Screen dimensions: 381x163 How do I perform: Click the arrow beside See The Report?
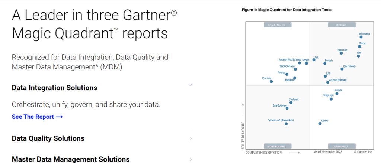coord(60,117)
